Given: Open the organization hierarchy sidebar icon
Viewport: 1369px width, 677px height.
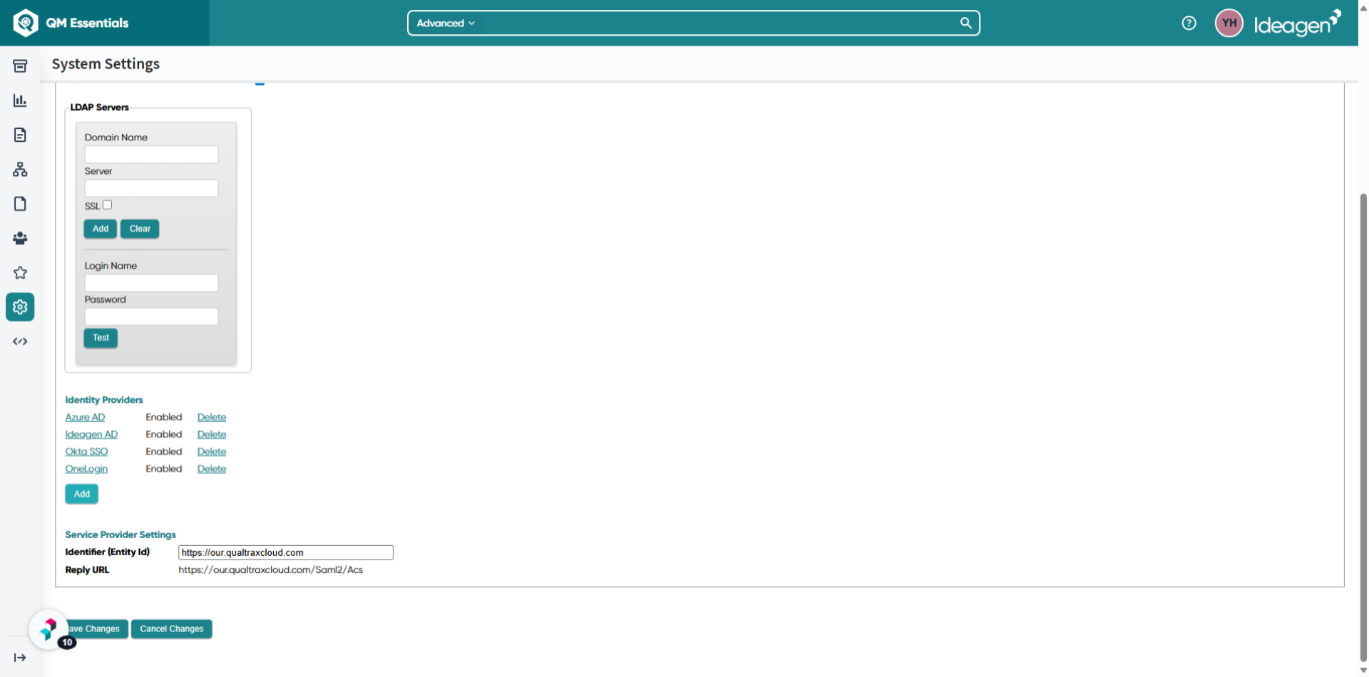Looking at the screenshot, I should tap(20, 170).
